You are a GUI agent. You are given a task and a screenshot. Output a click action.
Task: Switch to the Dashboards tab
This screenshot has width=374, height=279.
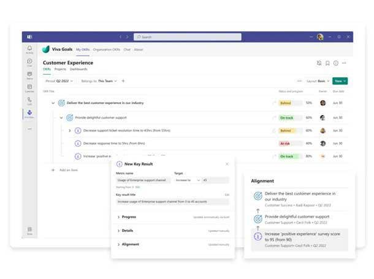pyautogui.click(x=78, y=69)
